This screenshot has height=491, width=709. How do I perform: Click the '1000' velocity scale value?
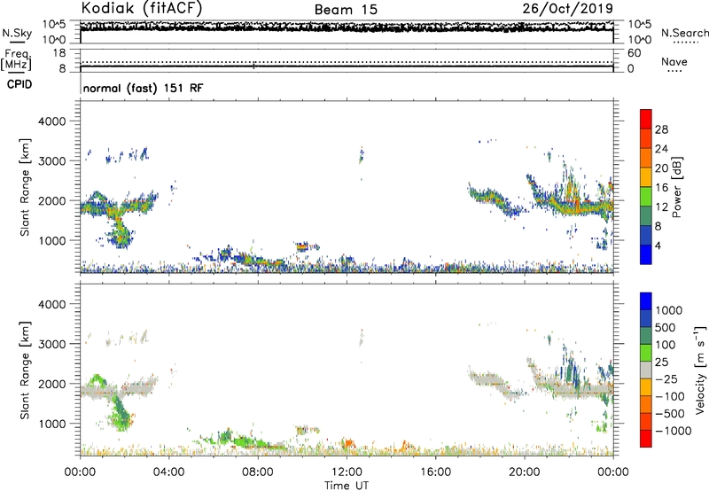[668, 310]
